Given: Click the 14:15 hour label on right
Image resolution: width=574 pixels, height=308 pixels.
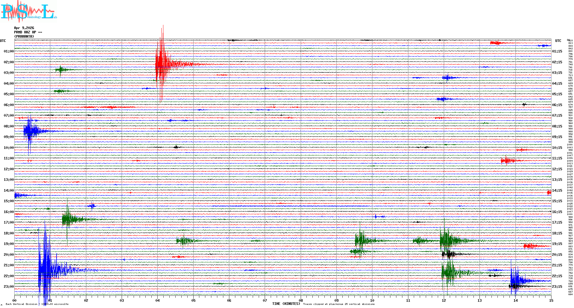Looking at the screenshot, I should (x=557, y=191).
